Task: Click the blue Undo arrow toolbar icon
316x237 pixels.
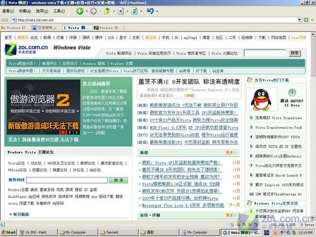Action: [x=150, y=11]
